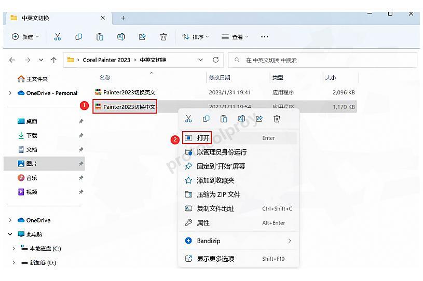Refresh the current folder view
The image size is (423, 281).
click(x=215, y=60)
